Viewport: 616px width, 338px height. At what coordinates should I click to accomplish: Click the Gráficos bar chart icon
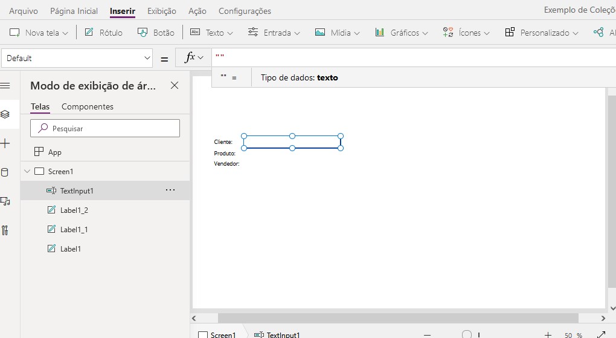point(379,32)
